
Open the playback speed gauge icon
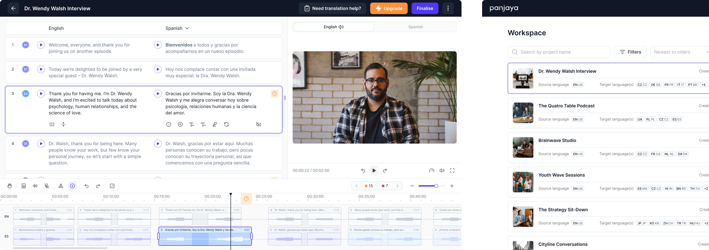pyautogui.click(x=432, y=171)
